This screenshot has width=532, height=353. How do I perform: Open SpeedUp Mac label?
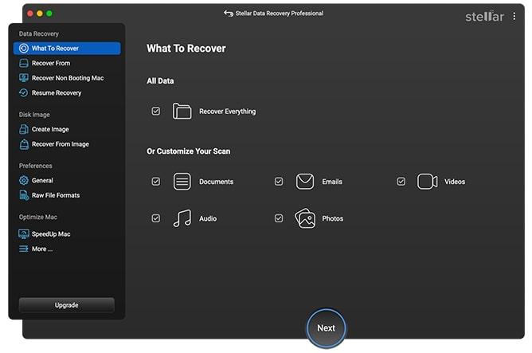pos(51,233)
